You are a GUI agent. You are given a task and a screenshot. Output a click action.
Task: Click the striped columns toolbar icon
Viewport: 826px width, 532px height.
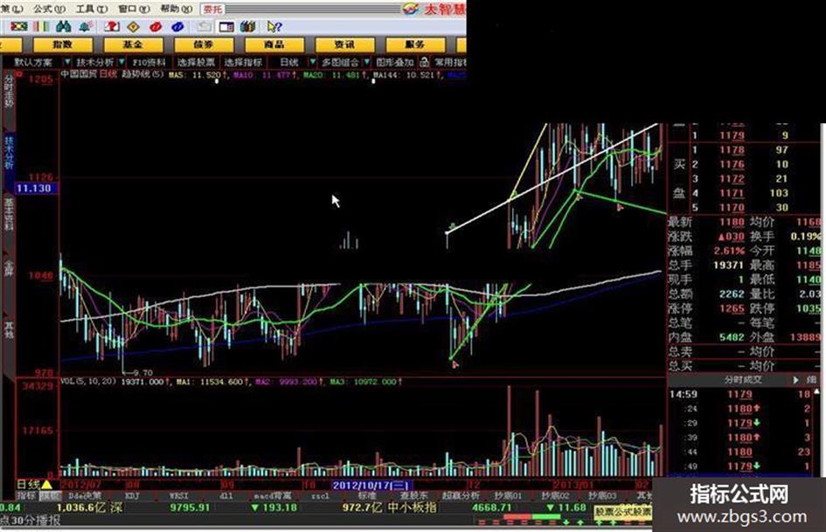point(41,26)
